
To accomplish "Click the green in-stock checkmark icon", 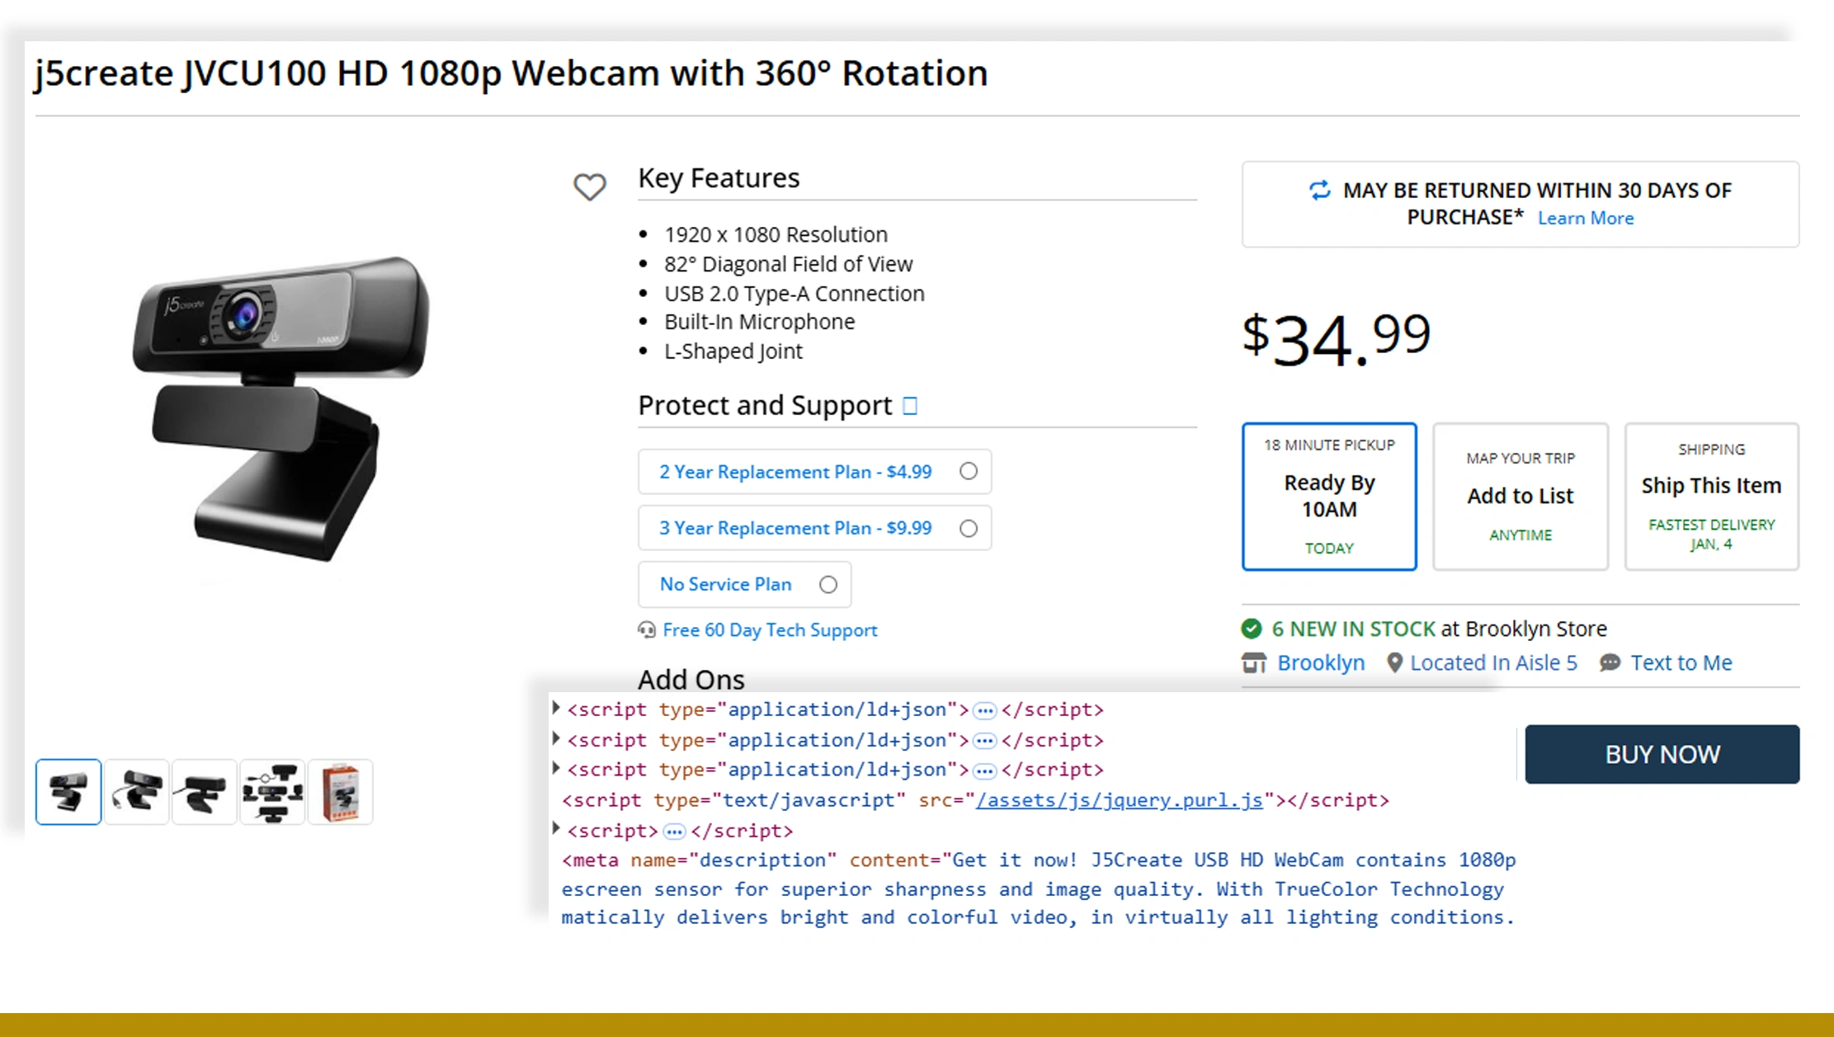I will (x=1252, y=628).
